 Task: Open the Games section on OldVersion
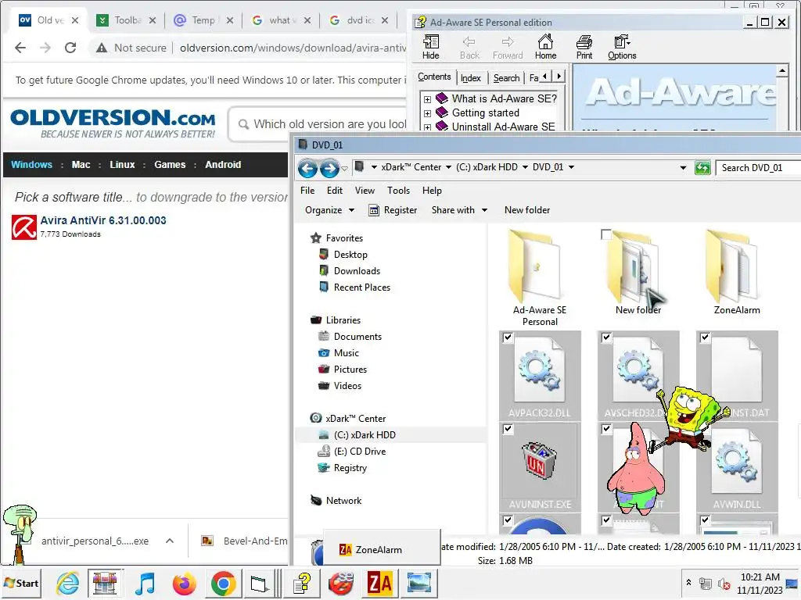pyautogui.click(x=170, y=165)
